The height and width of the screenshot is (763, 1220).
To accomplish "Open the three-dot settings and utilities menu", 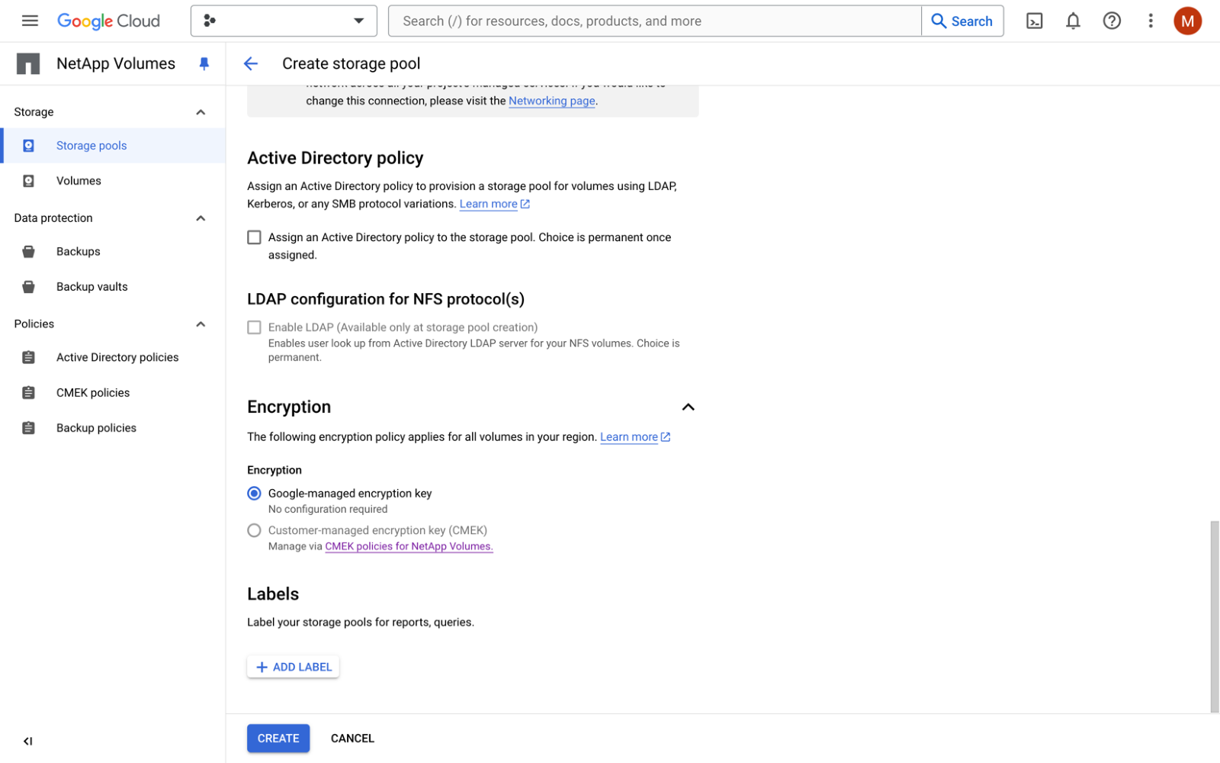I will [x=1151, y=21].
